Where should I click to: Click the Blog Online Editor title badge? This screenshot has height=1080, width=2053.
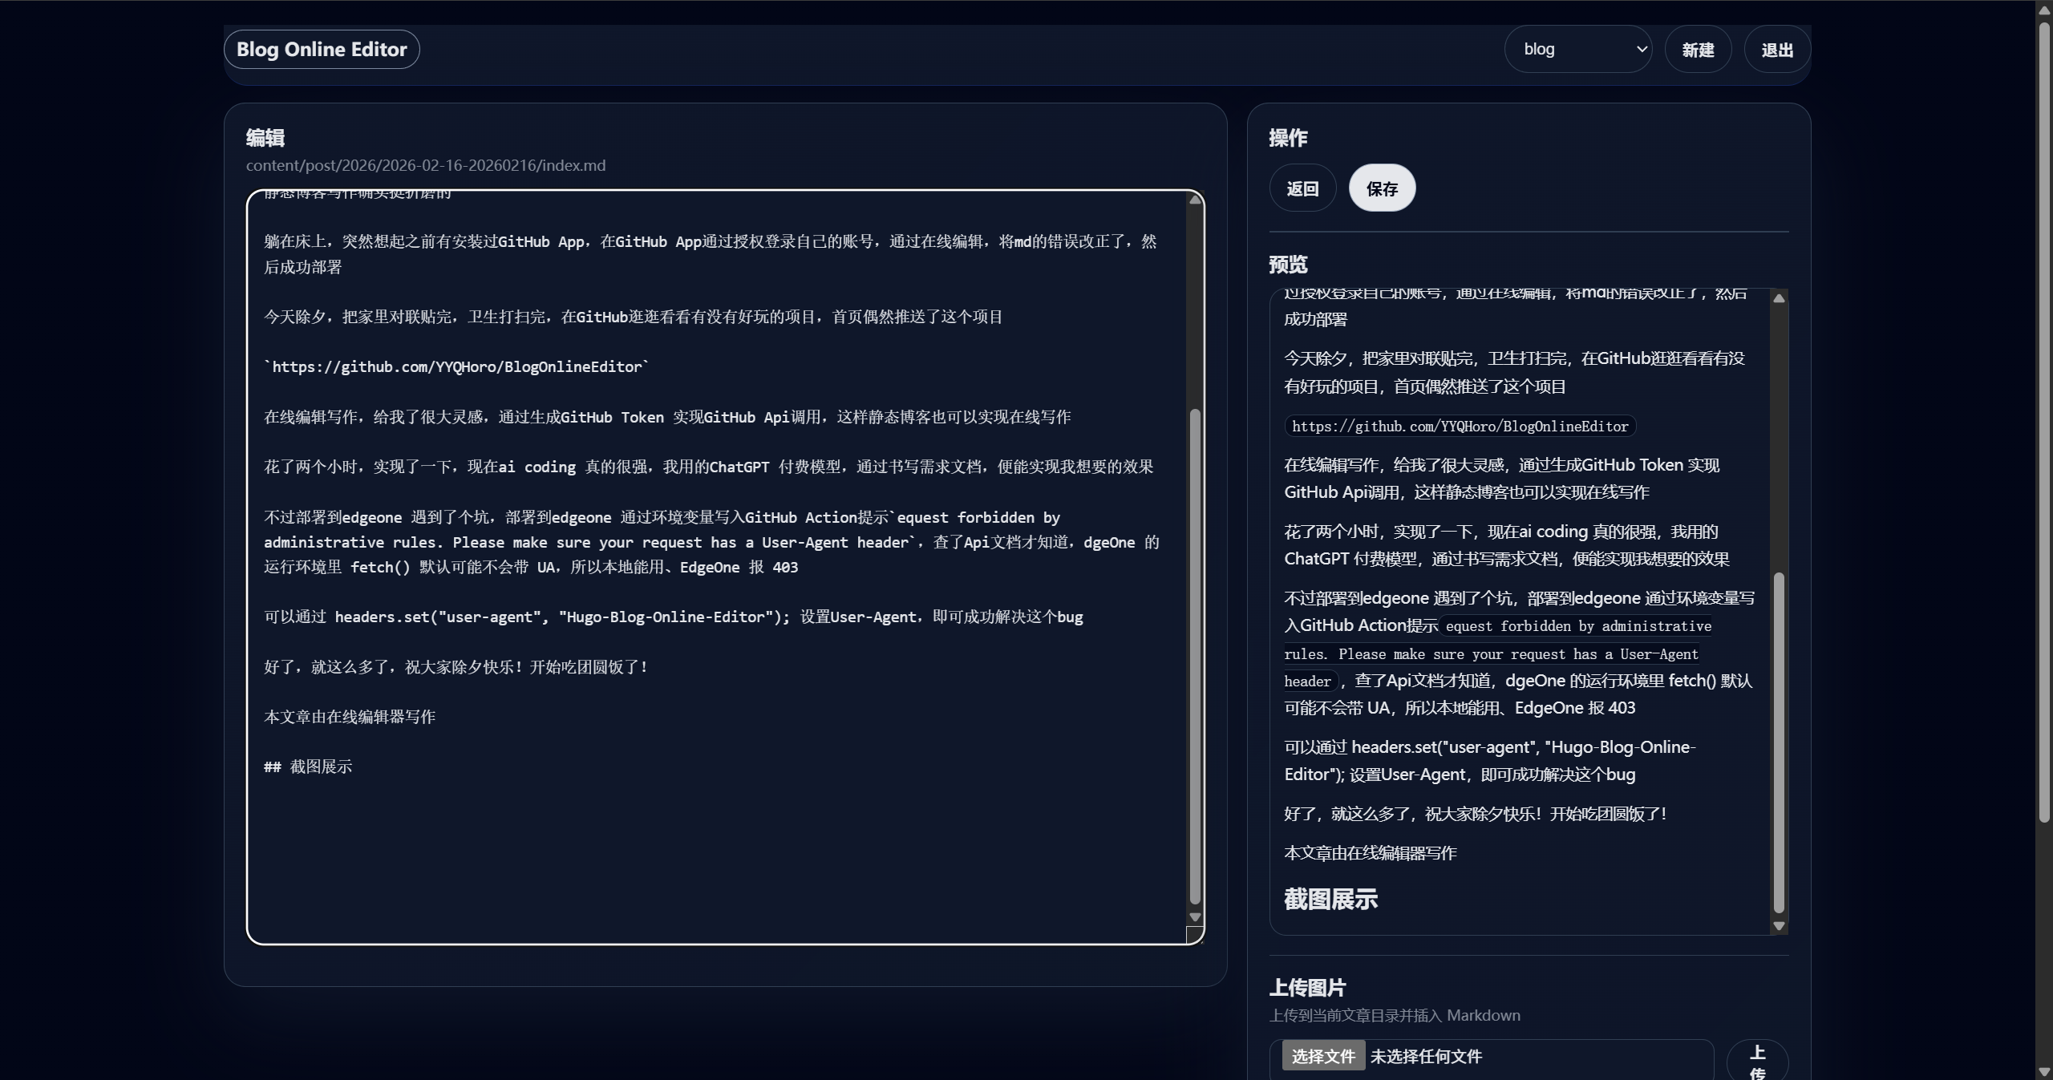322,50
